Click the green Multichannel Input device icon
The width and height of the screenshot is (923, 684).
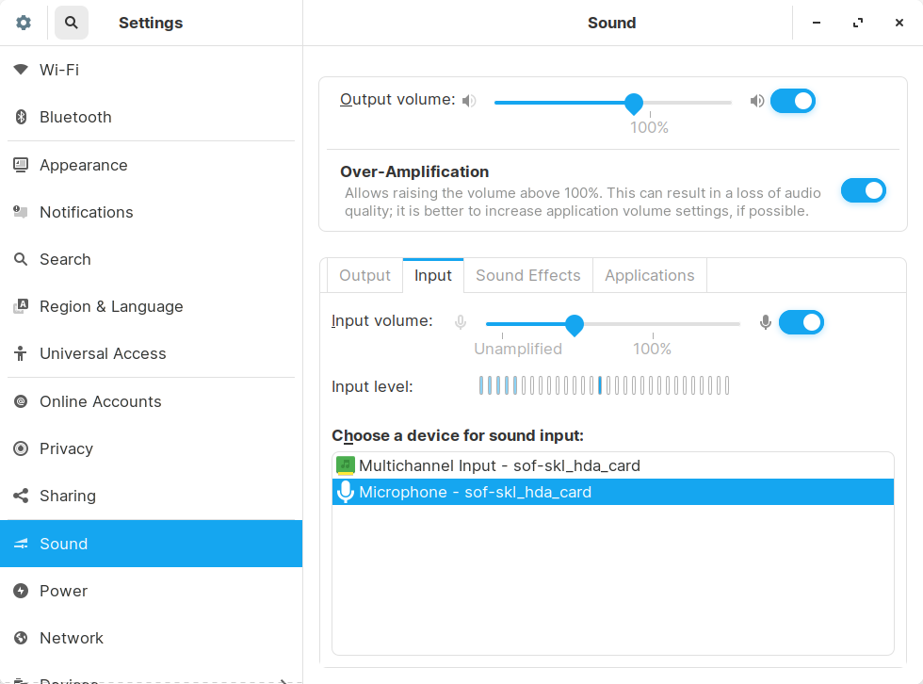pos(346,465)
